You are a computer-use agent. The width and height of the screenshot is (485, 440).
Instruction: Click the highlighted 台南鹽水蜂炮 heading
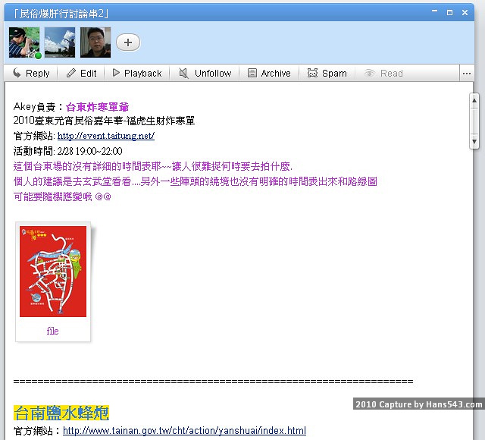tap(61, 413)
